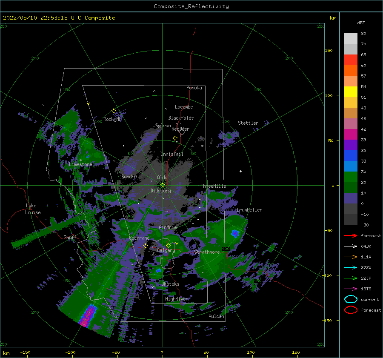
Task: Click the Cochrane town label
Action: [x=139, y=238]
